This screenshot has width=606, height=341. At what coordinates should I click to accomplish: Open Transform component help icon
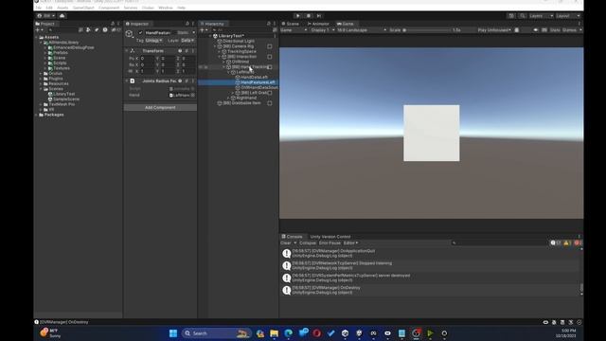pyautogui.click(x=180, y=51)
